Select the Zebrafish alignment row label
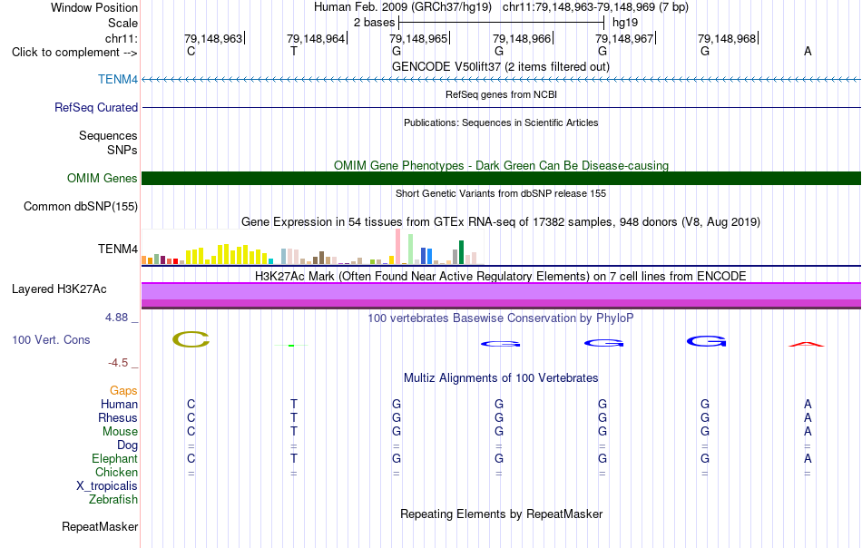Viewport: 862px width, 548px height. pos(113,500)
